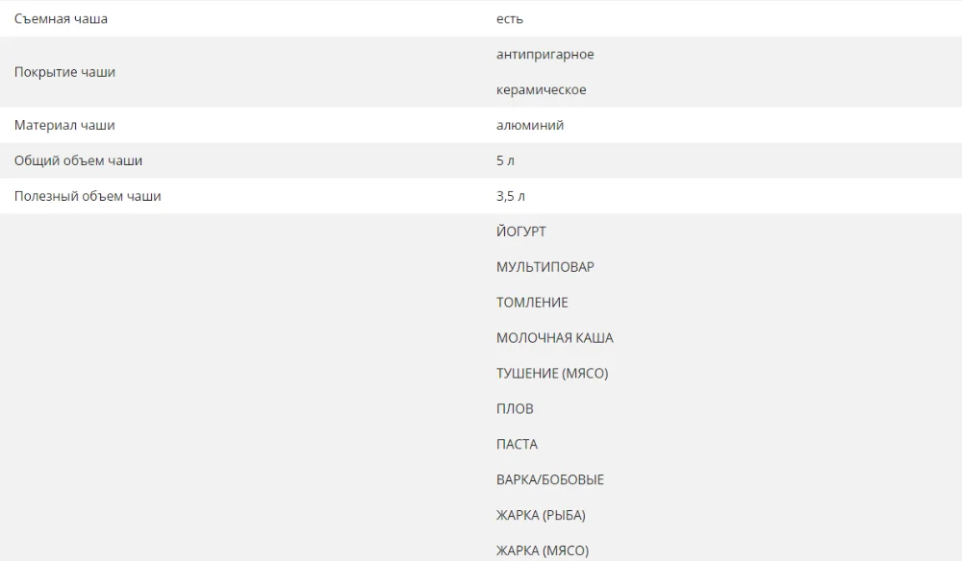Image resolution: width=962 pixels, height=561 pixels.
Task: Select the 'керамическое' coating value
Action: pos(541,90)
